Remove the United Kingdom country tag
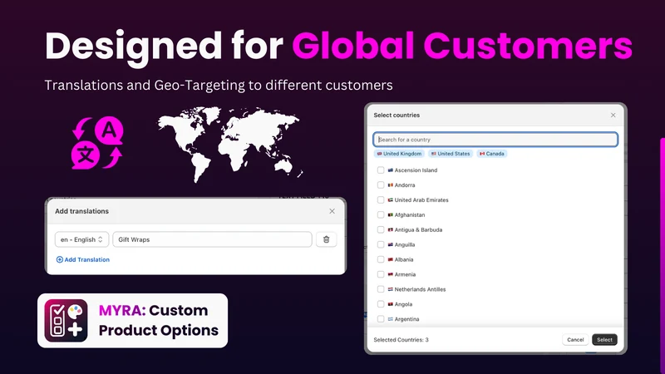This screenshot has height=374, width=665. (x=399, y=154)
